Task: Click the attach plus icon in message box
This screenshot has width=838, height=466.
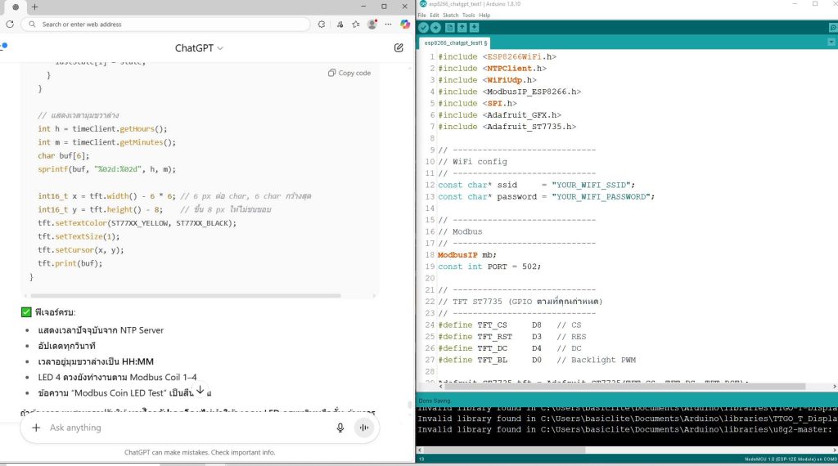Action: 36,428
